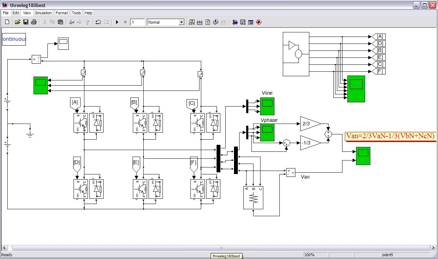Select the Vphase scope block
Image resolution: width=438 pixels, height=259 pixels.
(267, 133)
